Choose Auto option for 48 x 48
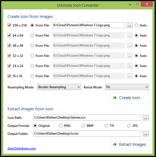The image size is (156, 157). pyautogui.click(x=136, y=46)
